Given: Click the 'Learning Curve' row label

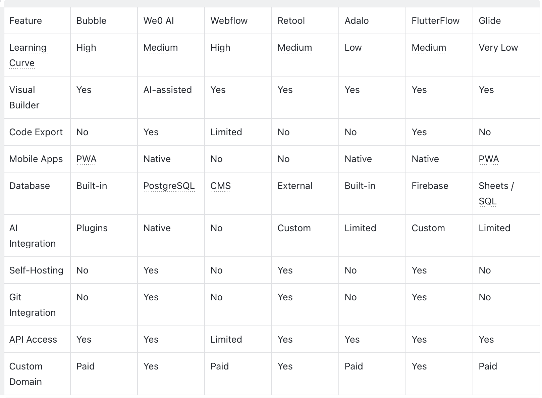Looking at the screenshot, I should (x=29, y=55).
